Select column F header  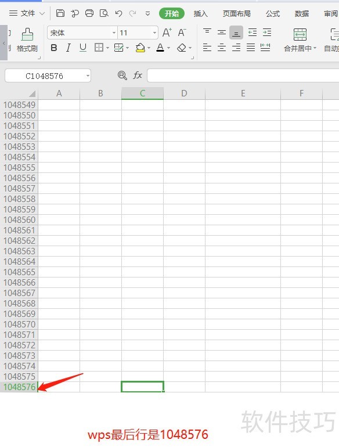[x=301, y=93]
